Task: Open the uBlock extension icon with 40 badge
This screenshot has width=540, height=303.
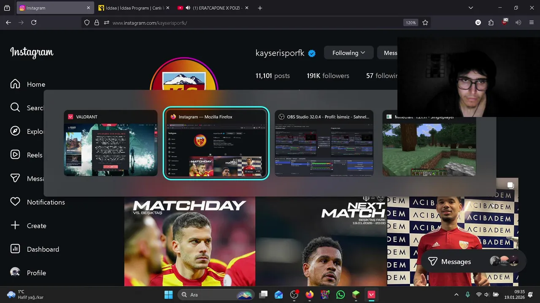Action: click(x=505, y=22)
